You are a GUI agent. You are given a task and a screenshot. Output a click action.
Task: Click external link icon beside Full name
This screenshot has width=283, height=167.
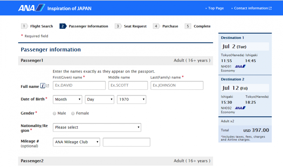tap(48, 86)
